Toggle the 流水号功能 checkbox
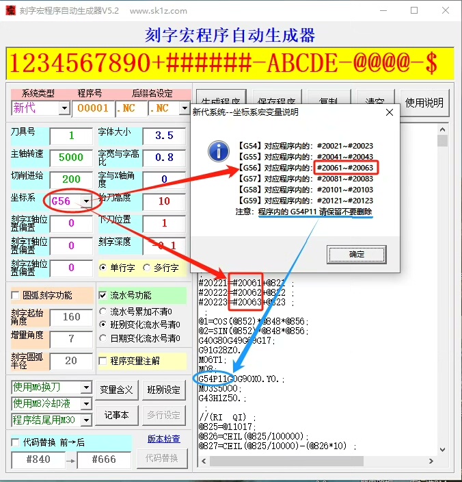 [103, 295]
